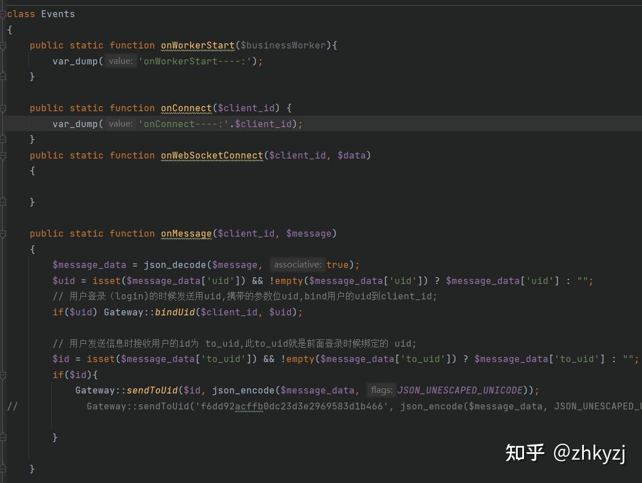This screenshot has width=642, height=483.
Task: Collapse the onMessage method fold arrow
Action: tap(4, 233)
